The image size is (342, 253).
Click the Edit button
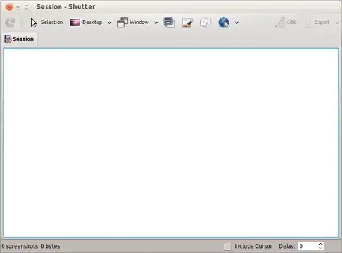click(x=285, y=22)
